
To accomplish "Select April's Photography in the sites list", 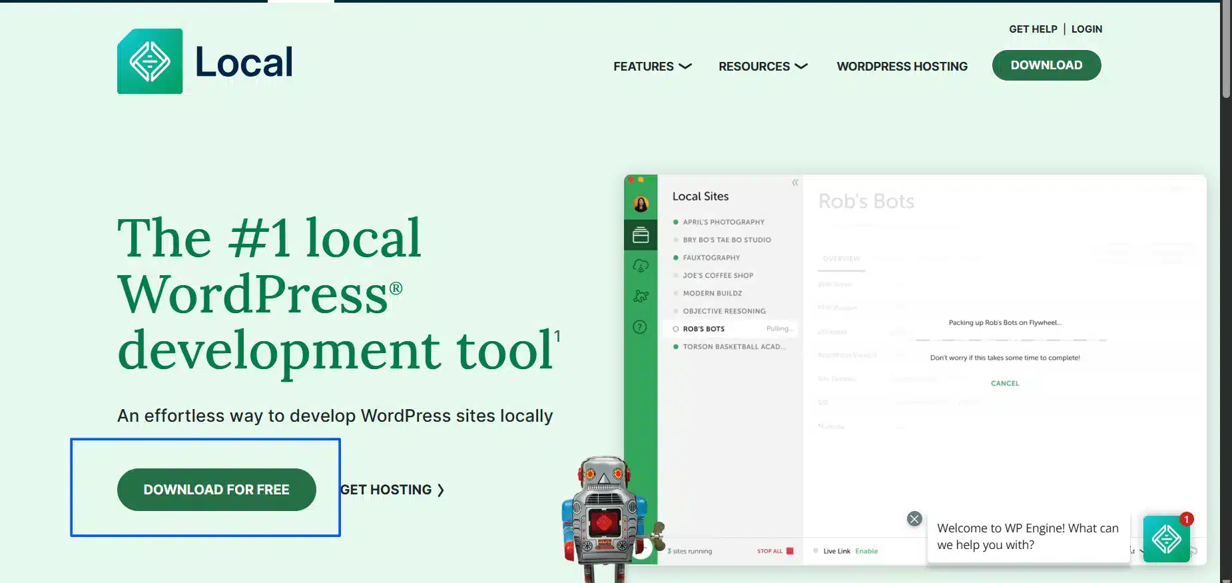I will click(x=724, y=222).
